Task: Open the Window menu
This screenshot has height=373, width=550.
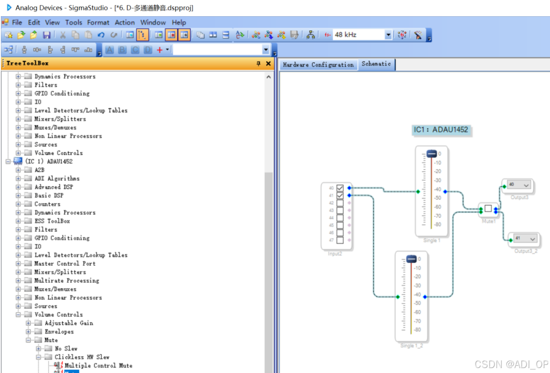Action: [x=153, y=22]
